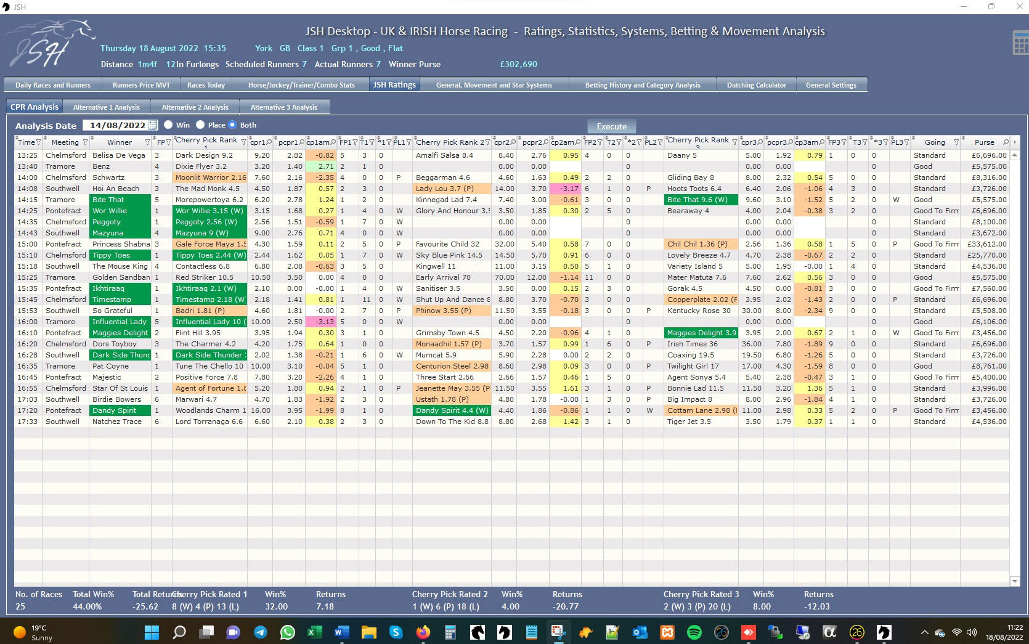
Task: Open the *1 column filter dropdown
Action: pos(389,142)
